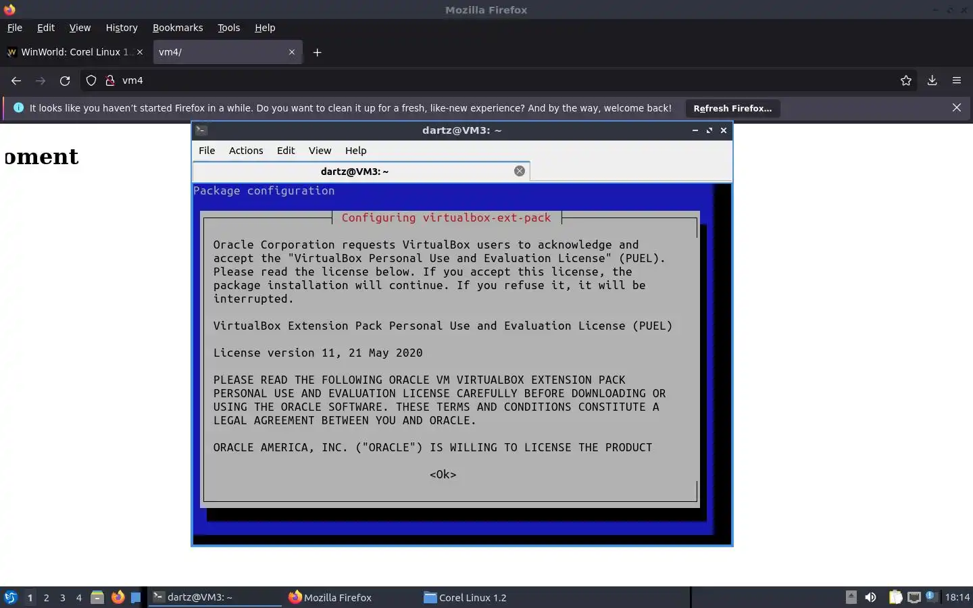Switch to workspace 4

pyautogui.click(x=79, y=597)
